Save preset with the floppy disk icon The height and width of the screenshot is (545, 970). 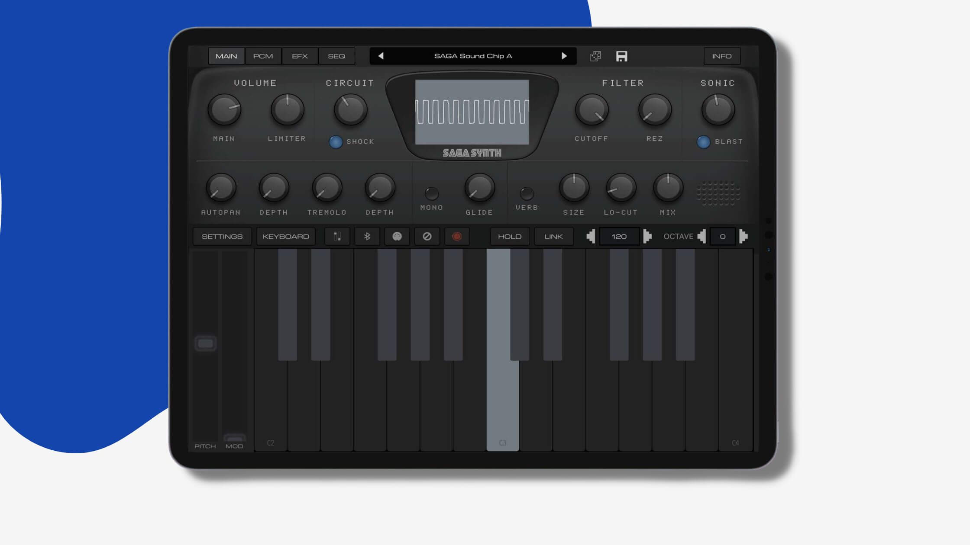pos(621,56)
